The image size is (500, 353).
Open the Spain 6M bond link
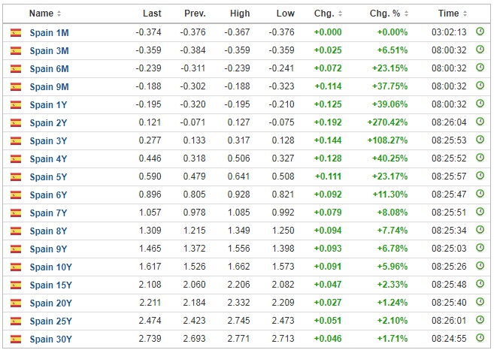coord(49,69)
